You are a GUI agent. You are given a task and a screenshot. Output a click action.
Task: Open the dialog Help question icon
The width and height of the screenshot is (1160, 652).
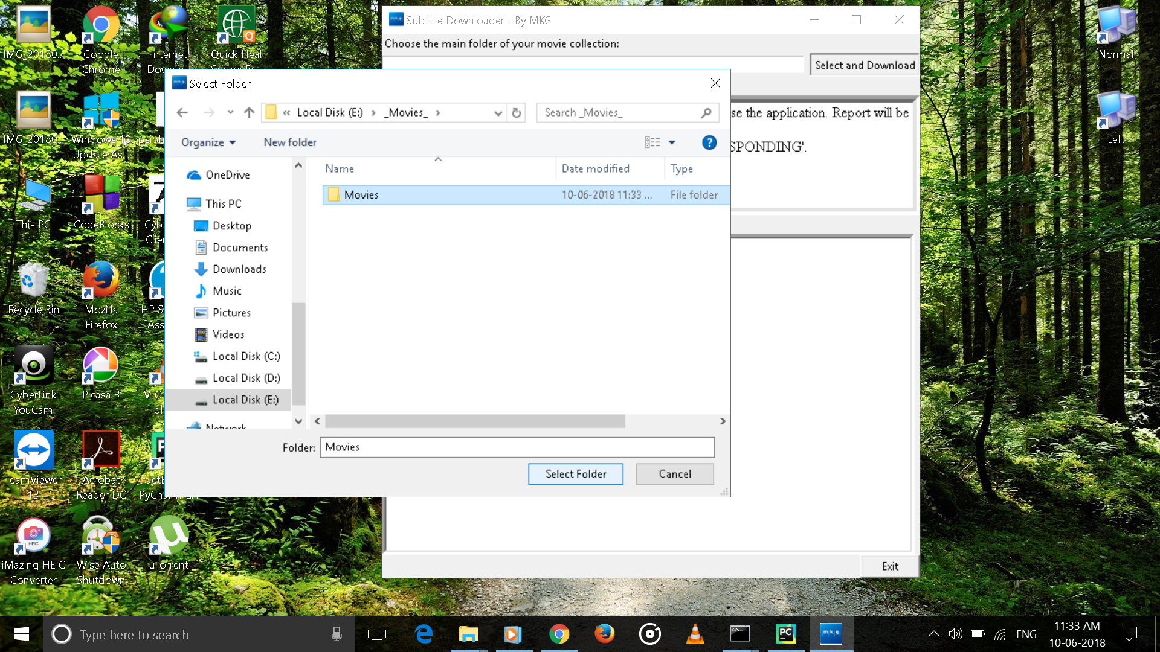709,142
